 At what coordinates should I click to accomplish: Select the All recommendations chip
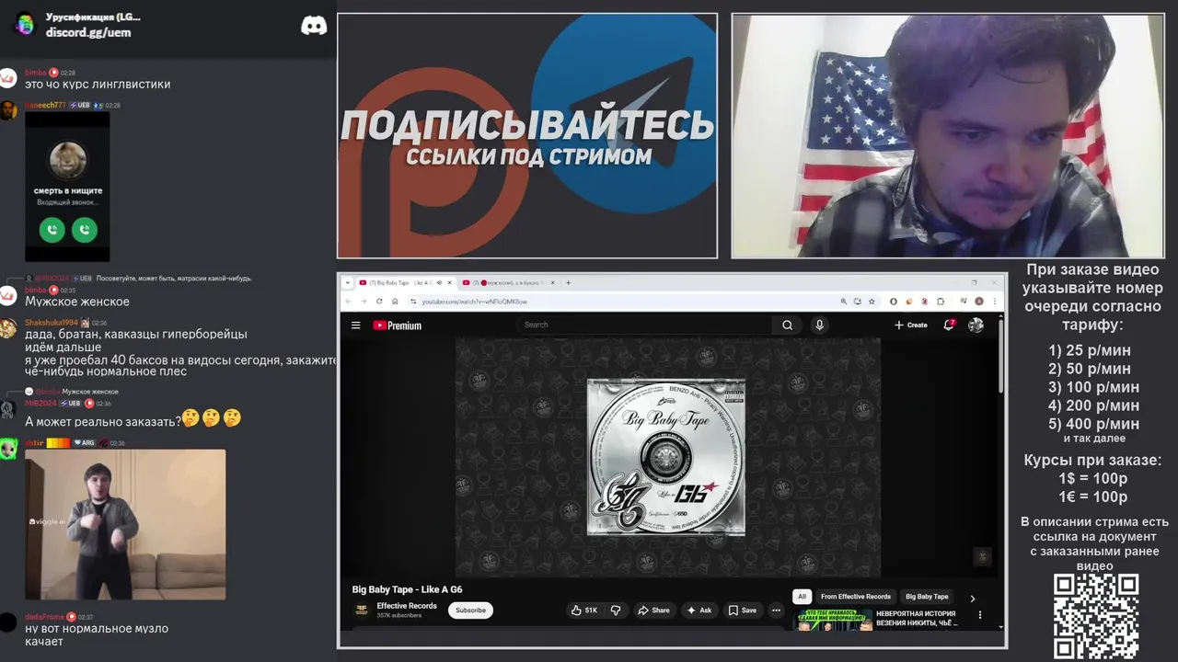(802, 596)
